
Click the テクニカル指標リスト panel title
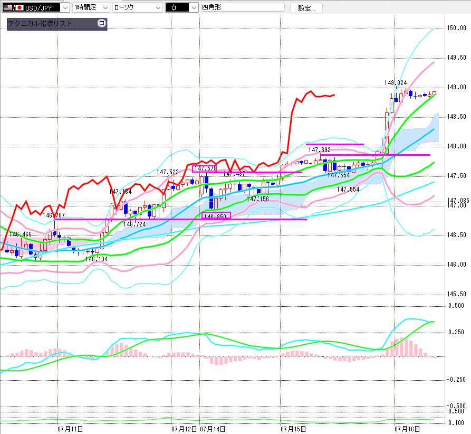pyautogui.click(x=40, y=24)
